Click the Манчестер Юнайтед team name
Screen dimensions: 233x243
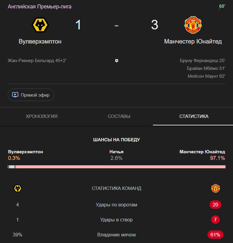[193, 42]
